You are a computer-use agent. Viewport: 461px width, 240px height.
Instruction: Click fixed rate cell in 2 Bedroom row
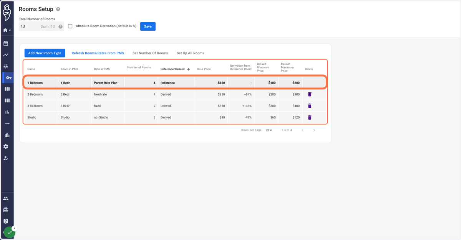[x=108, y=94]
